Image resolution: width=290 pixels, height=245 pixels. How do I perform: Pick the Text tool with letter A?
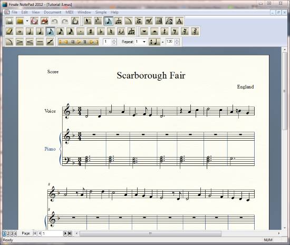point(179,21)
